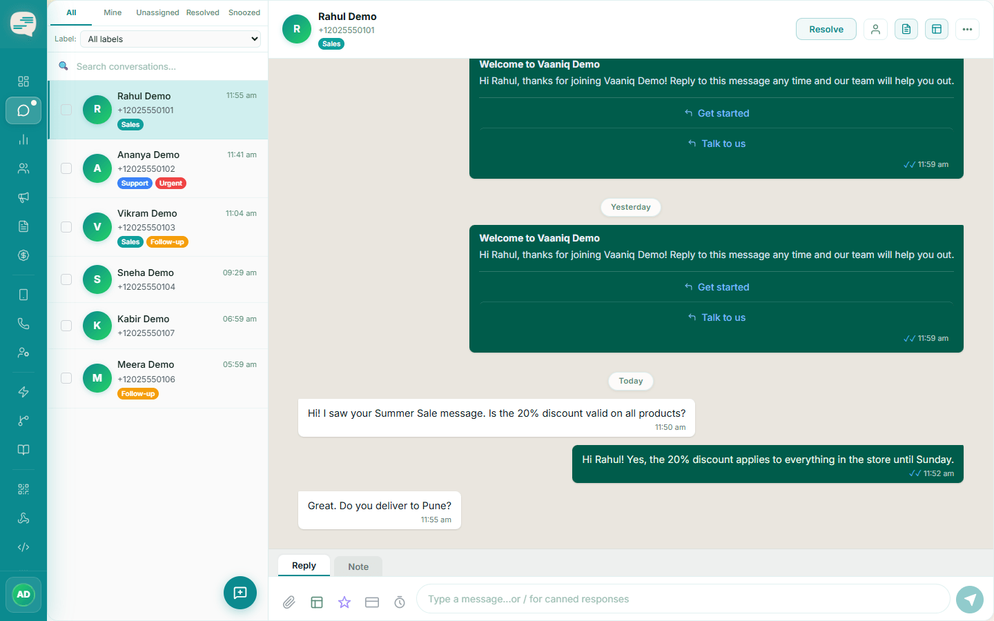Check the Vikram Demo conversation checkbox

tap(66, 227)
